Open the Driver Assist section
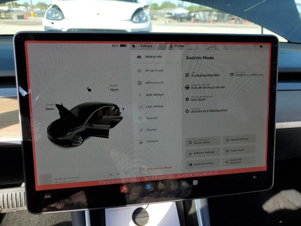Screen dimensions: 301x226 click(x=150, y=71)
